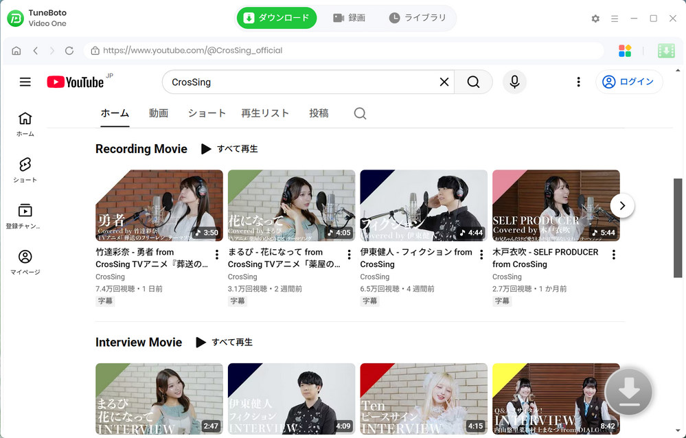
Task: Open マイページ in the sidebar
Action: [x=25, y=262]
